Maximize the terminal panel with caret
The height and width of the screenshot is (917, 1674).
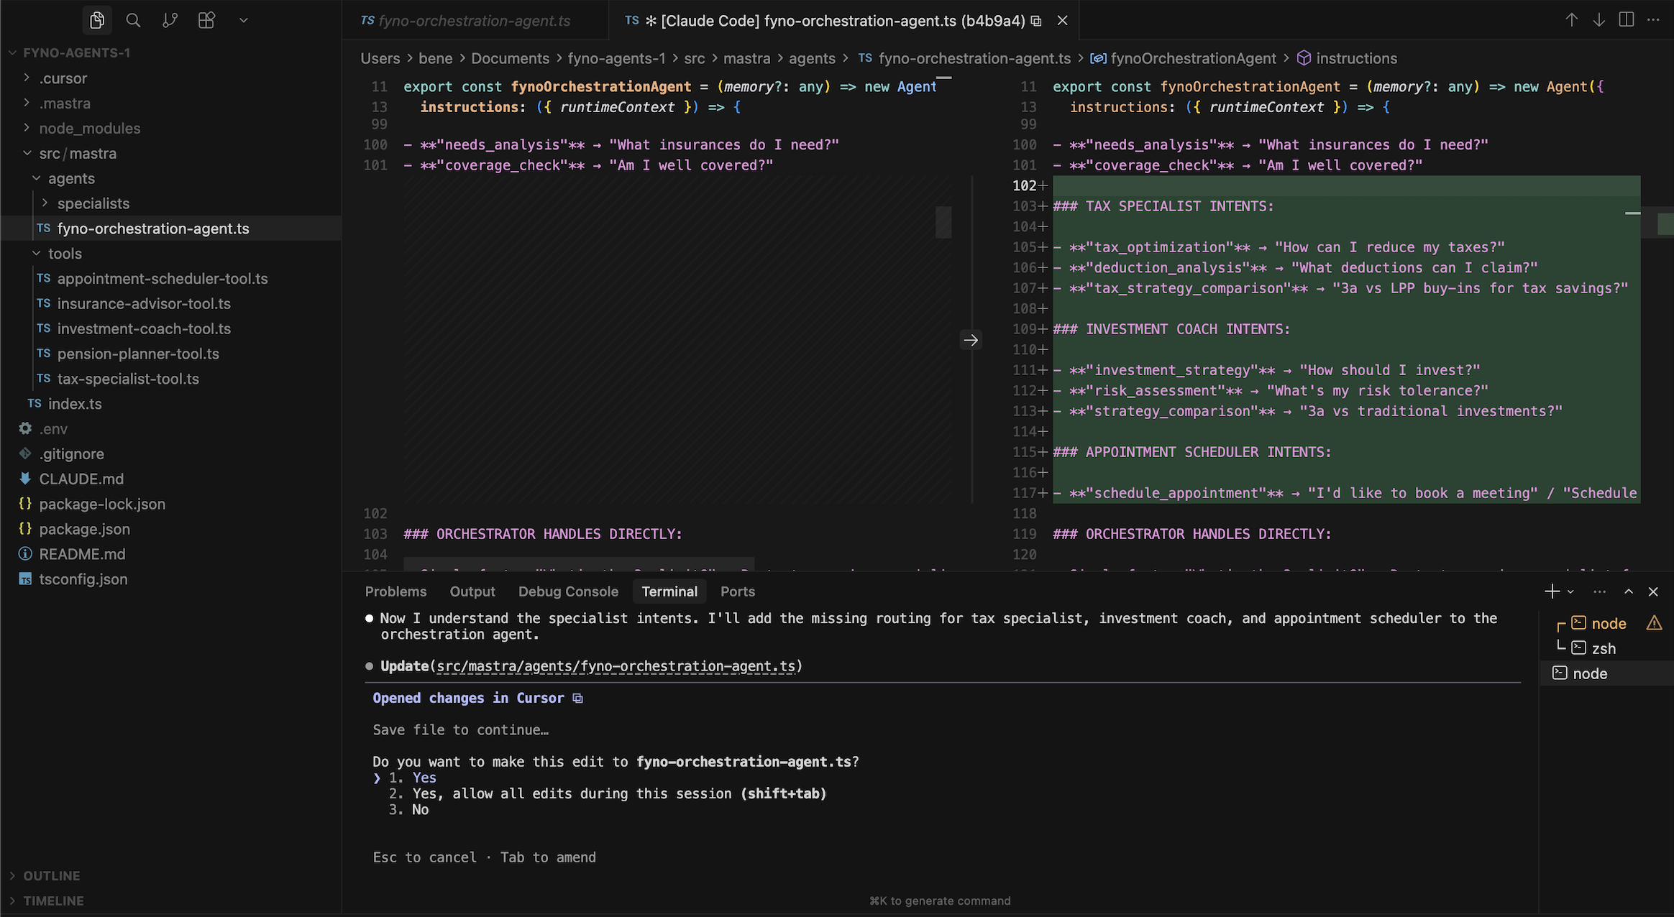pos(1628,591)
